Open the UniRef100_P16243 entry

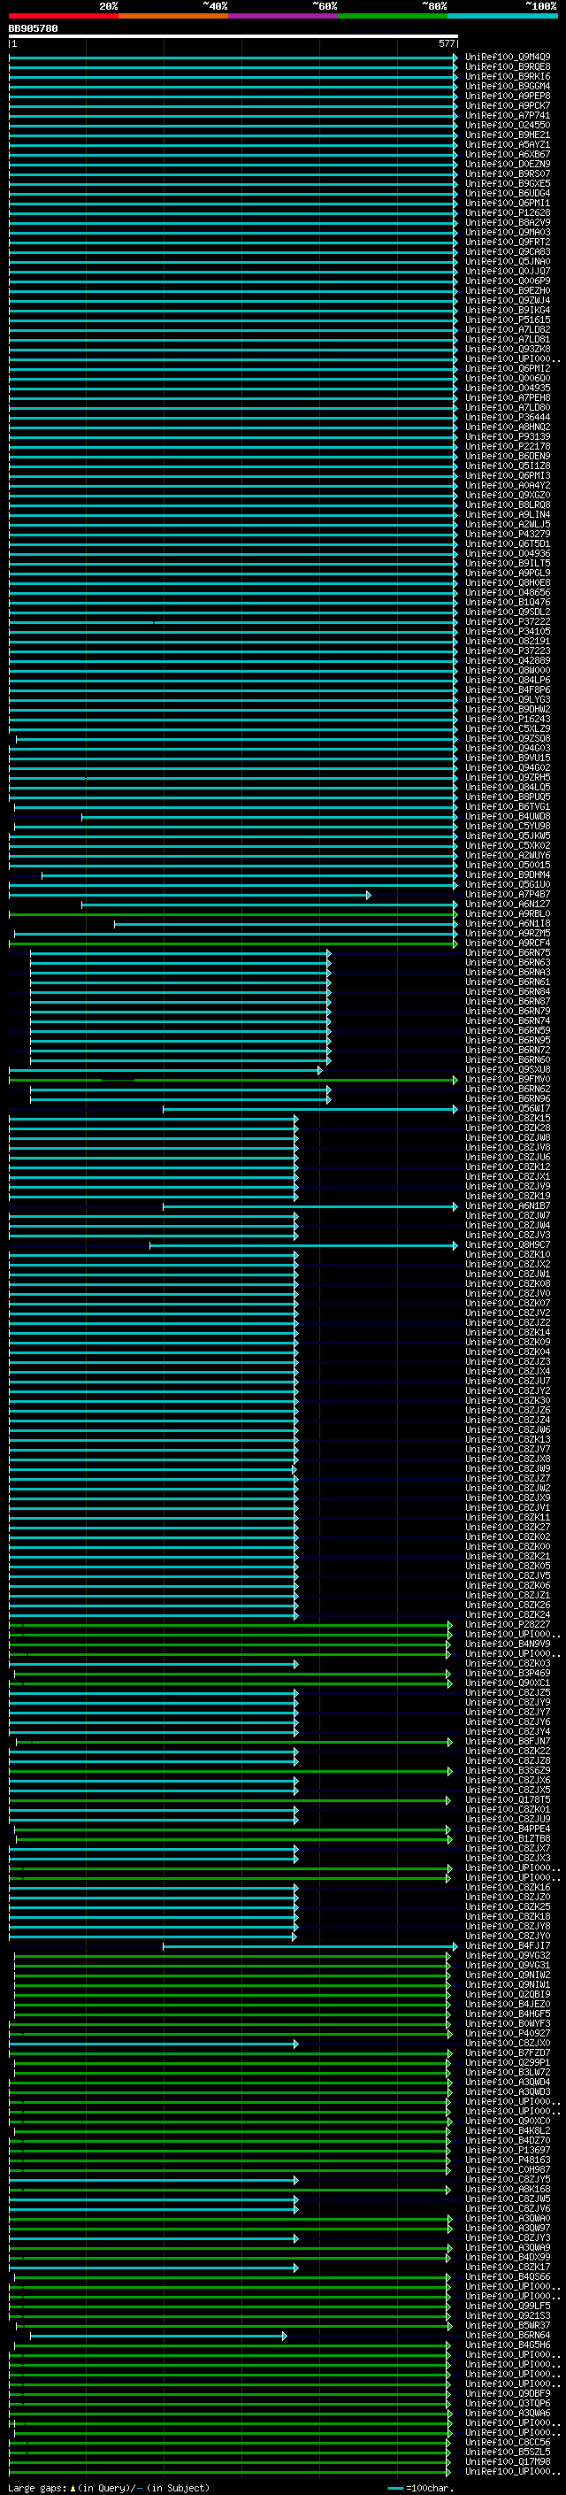508,720
